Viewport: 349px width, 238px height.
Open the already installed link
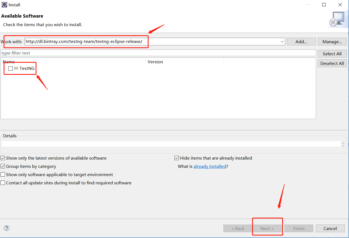[210, 166]
